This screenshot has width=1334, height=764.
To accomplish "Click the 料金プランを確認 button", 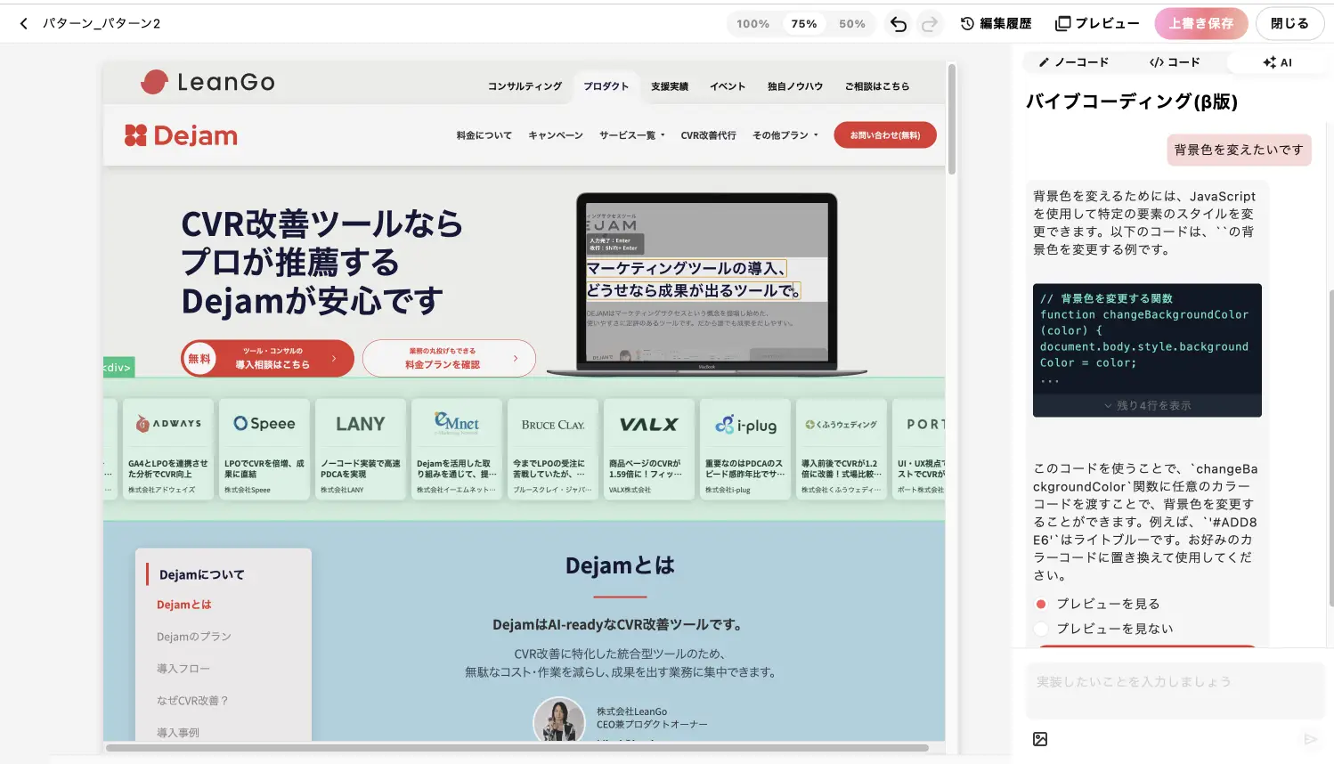I will [x=449, y=358].
